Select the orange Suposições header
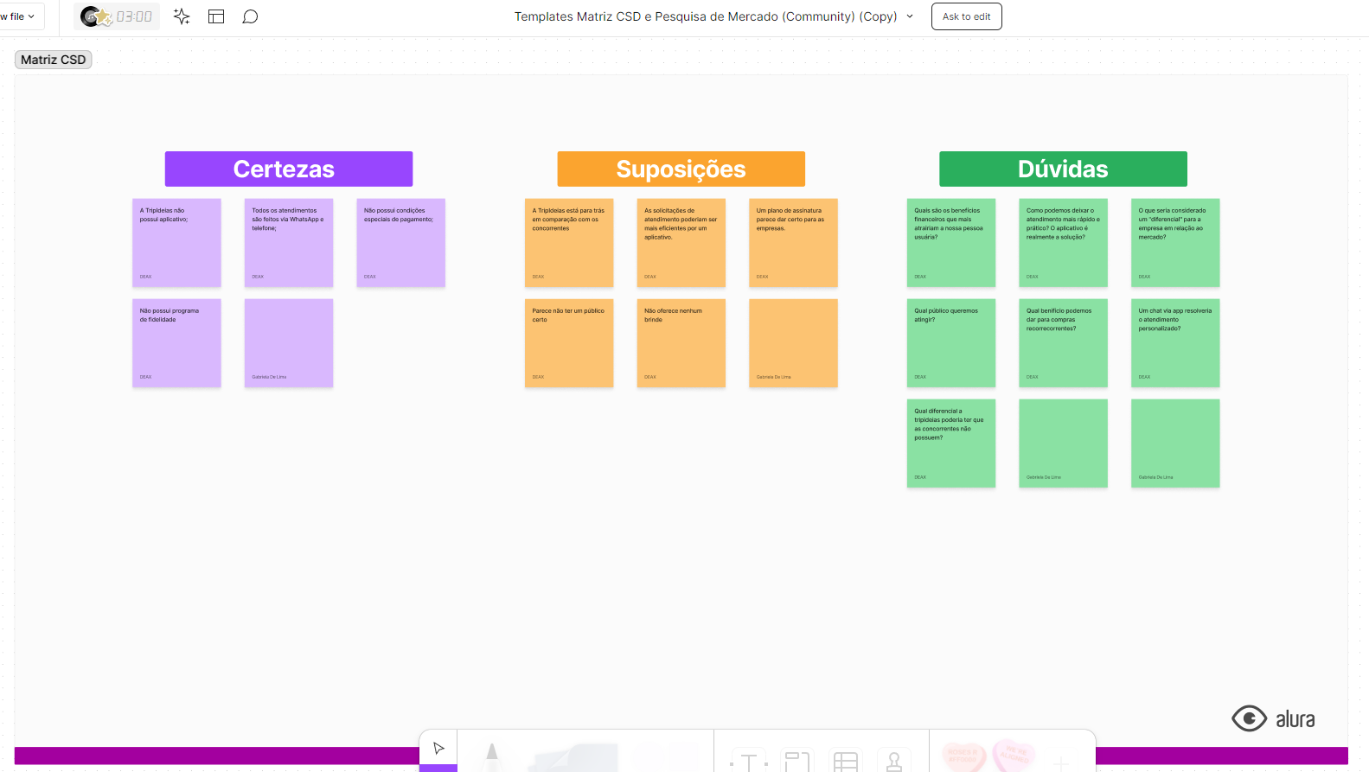This screenshot has width=1369, height=772. click(x=681, y=169)
